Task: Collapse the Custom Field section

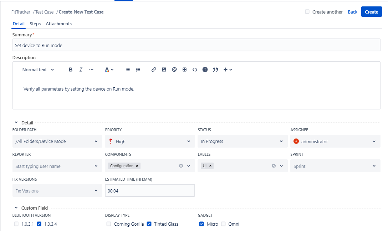Action: tap(16, 208)
